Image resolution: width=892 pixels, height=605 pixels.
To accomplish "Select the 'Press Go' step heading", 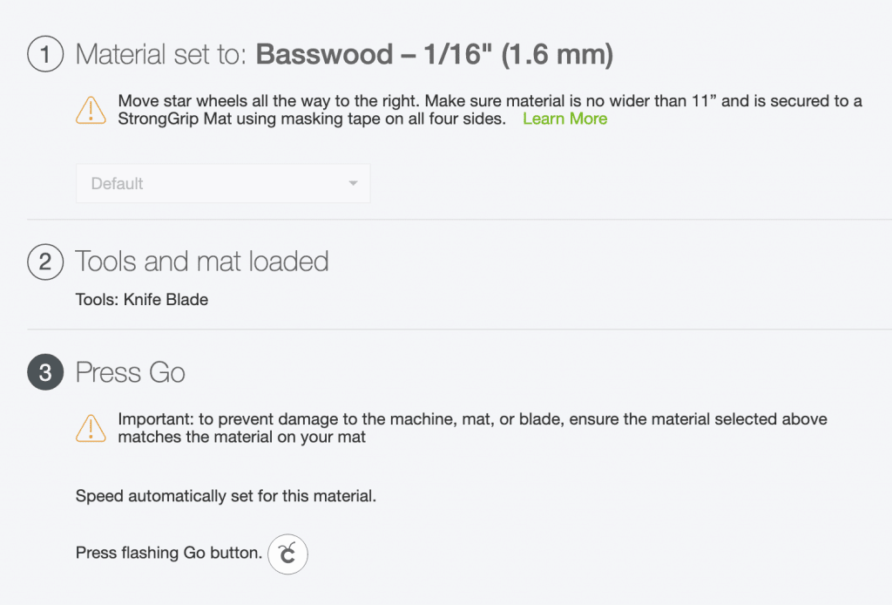I will (131, 373).
